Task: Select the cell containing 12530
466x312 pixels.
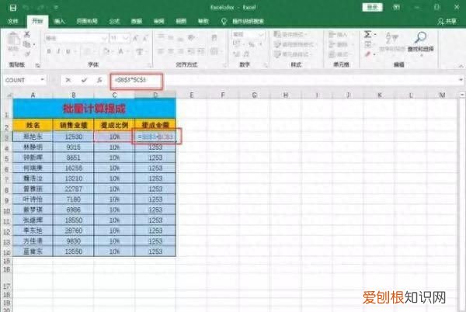Action: [x=74, y=137]
